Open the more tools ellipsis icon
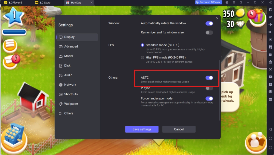The height and width of the screenshot is (155, 274). (271, 99)
